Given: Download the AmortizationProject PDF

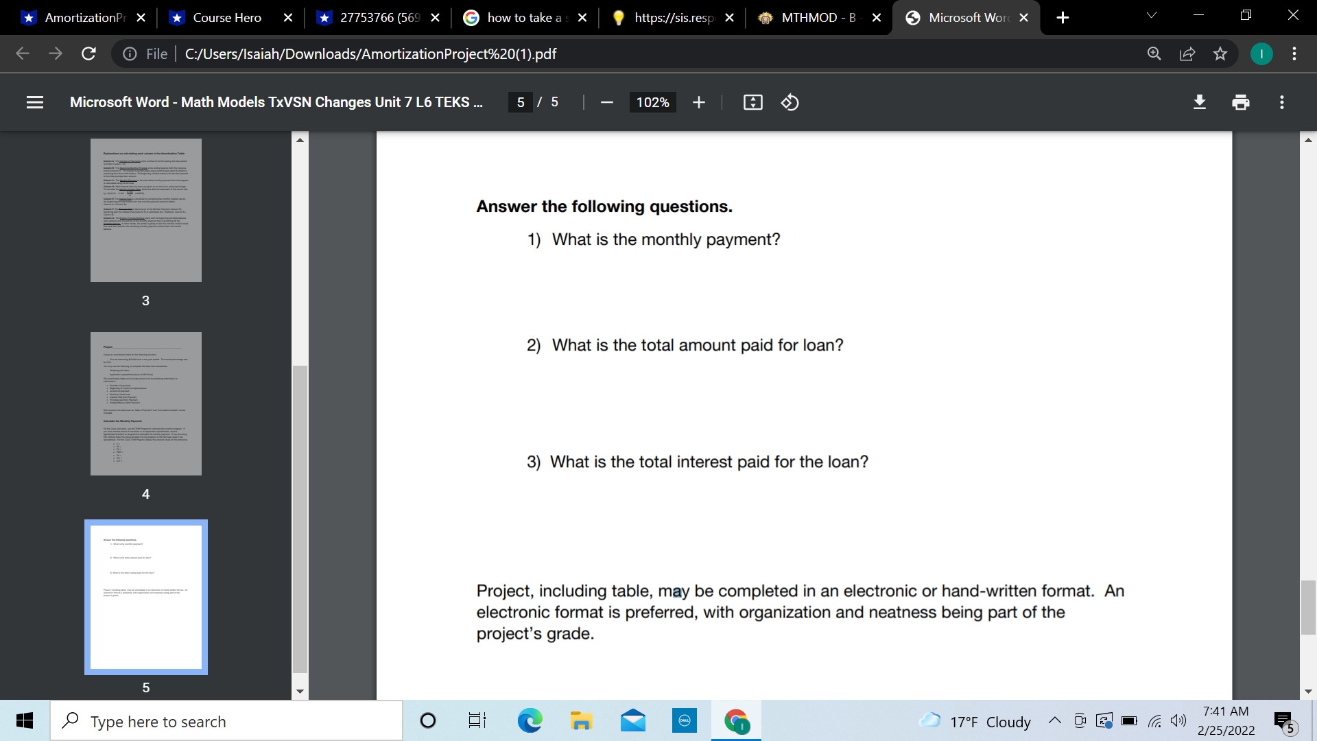Looking at the screenshot, I should click(1199, 102).
